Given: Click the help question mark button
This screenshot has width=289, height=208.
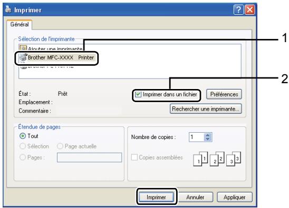Looking at the screenshot, I should tap(238, 9).
